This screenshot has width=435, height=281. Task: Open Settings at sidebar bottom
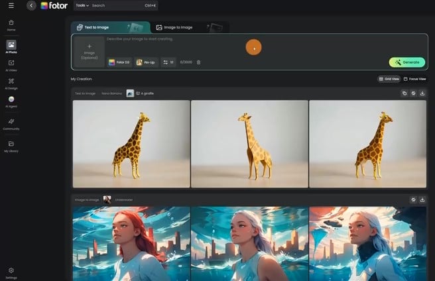11,272
